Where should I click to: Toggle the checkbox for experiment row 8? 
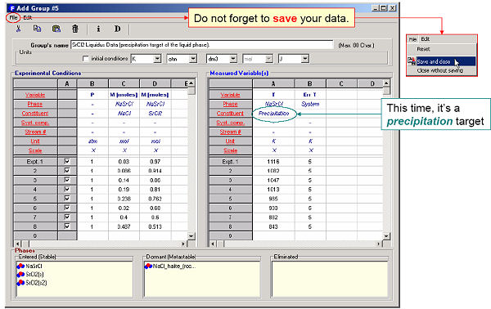pyautogui.click(x=67, y=226)
